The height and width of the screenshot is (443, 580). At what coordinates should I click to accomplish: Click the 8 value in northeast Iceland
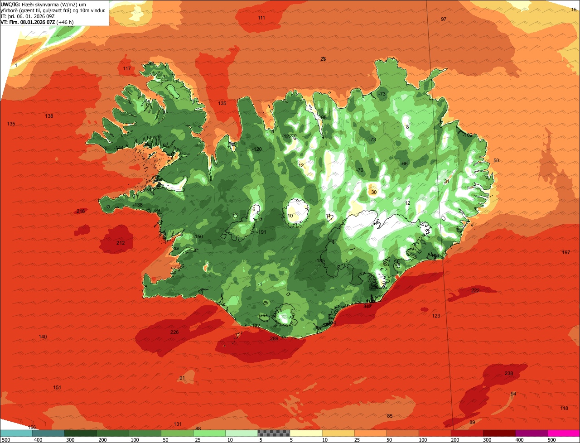(407, 127)
